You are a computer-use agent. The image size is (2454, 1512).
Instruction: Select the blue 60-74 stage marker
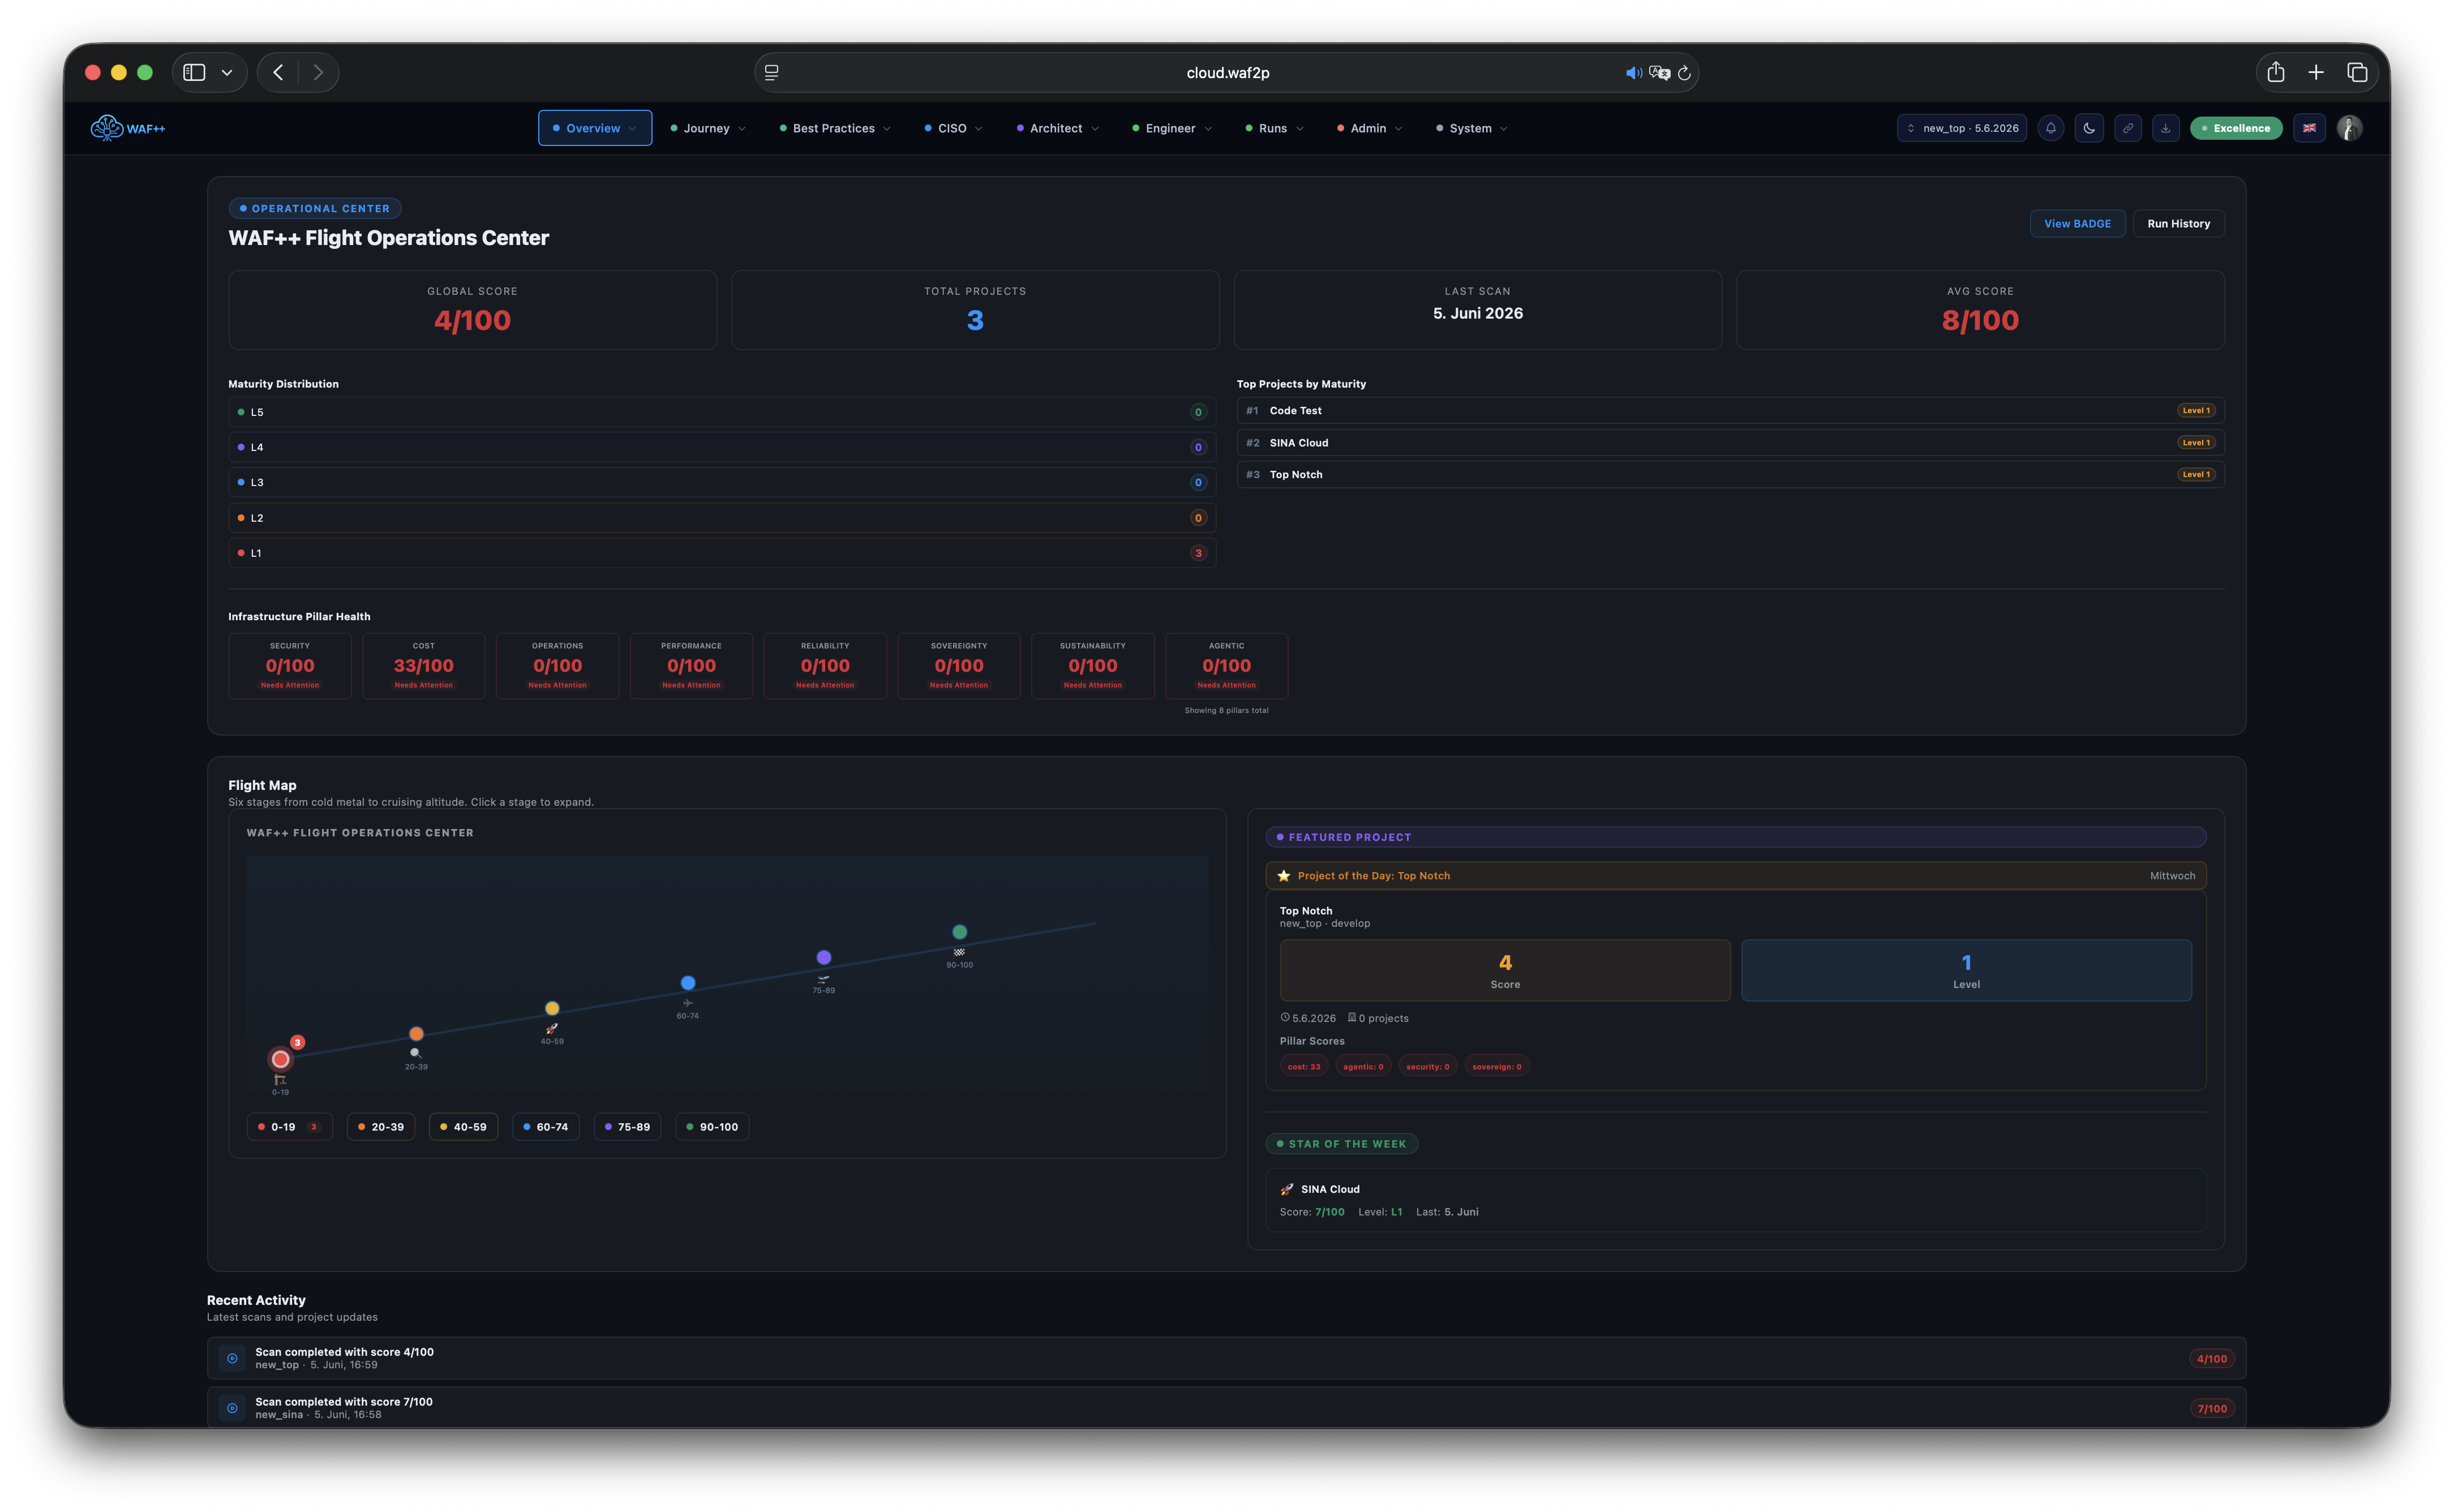(688, 983)
